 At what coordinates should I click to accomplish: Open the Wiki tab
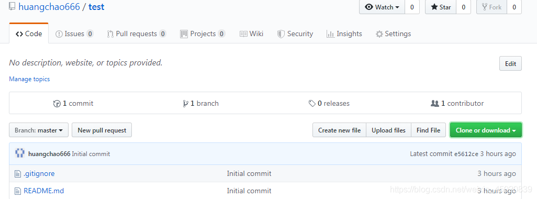[251, 34]
